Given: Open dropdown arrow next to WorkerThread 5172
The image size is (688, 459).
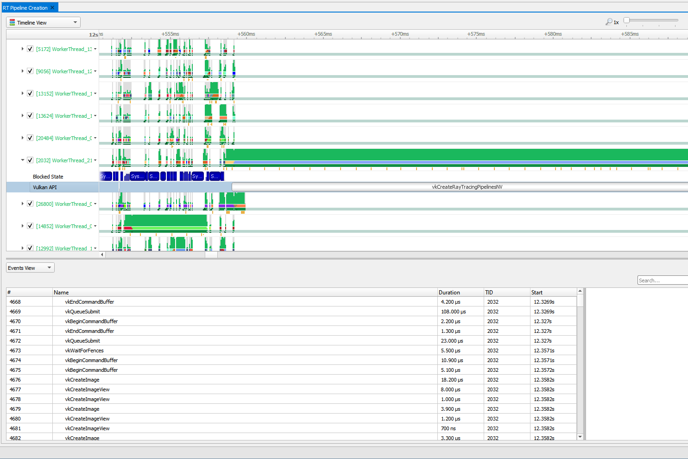Looking at the screenshot, I should click(95, 49).
